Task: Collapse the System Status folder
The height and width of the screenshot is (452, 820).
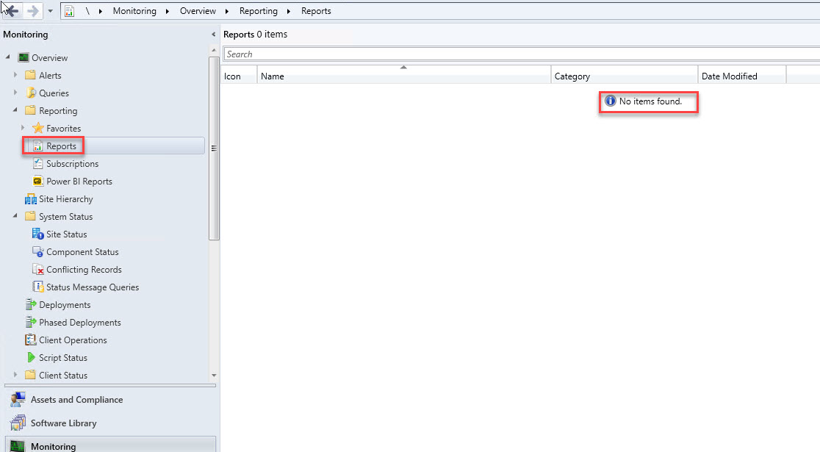Action: click(15, 217)
